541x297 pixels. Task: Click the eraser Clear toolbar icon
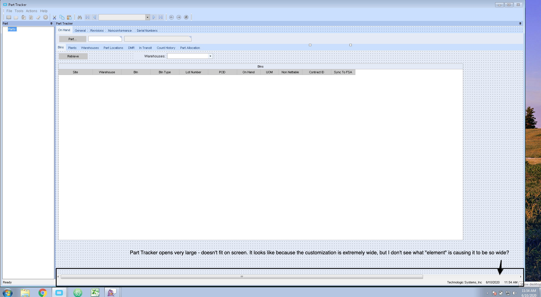[x=38, y=17]
